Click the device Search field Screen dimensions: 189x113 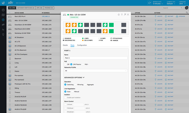click(x=173, y=8)
